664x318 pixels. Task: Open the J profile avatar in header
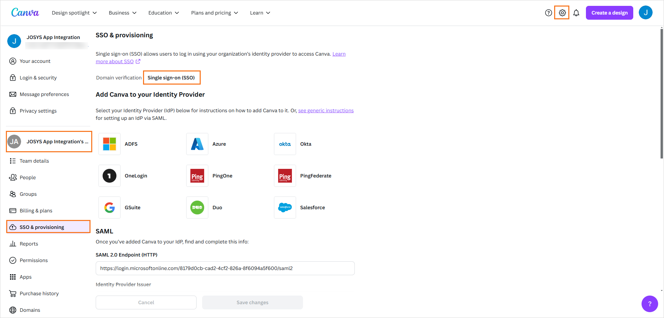(645, 13)
